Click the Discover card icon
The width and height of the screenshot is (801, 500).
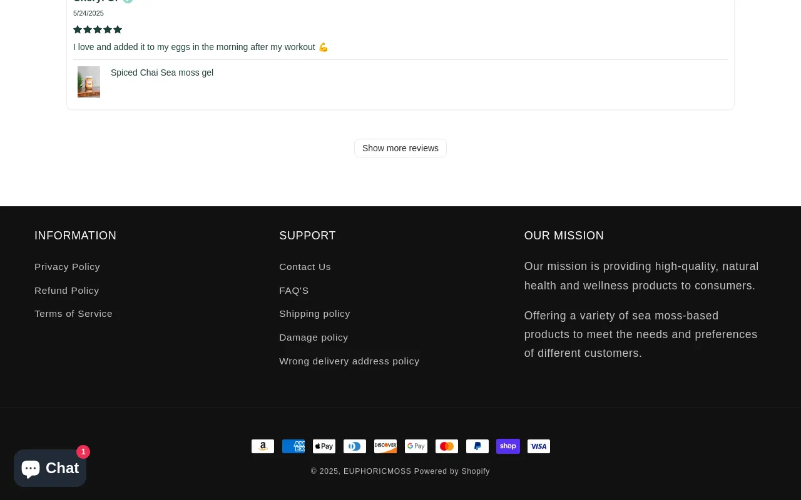click(385, 446)
